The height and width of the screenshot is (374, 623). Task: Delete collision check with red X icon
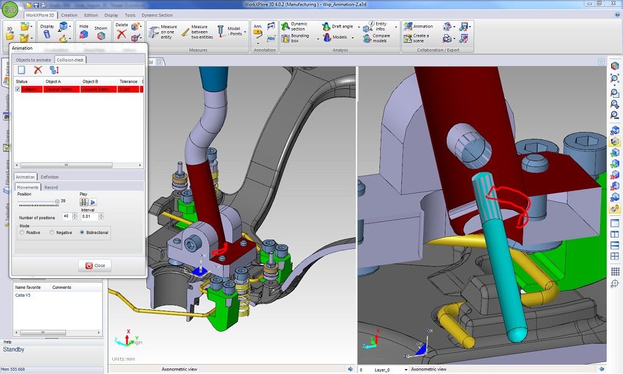[38, 70]
